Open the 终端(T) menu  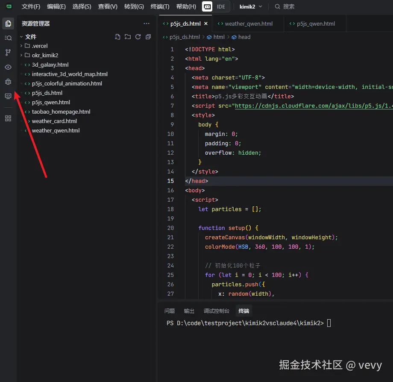pos(160,6)
